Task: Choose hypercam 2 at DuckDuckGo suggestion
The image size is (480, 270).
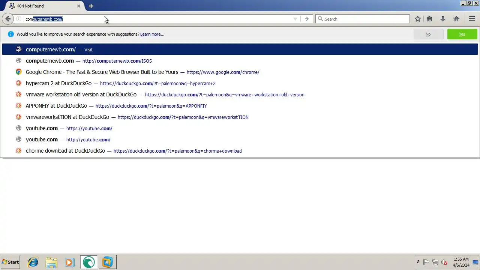Action: 240,83
